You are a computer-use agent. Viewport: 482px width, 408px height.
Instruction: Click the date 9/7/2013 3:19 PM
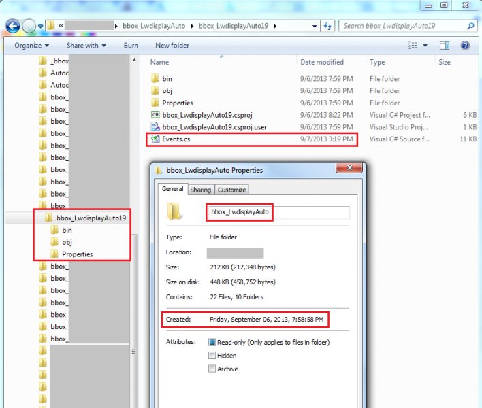[x=327, y=139]
